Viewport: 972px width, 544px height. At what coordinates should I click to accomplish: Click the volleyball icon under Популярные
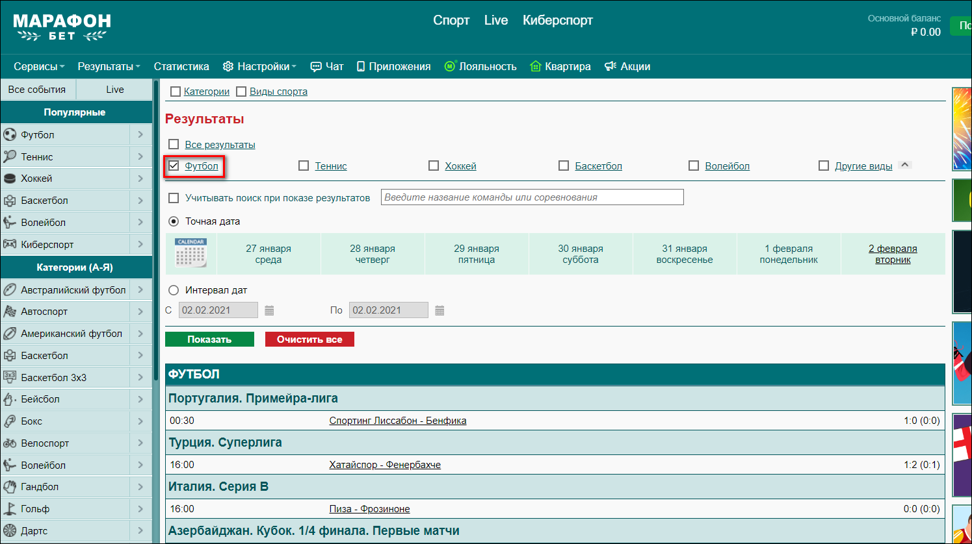(x=10, y=222)
